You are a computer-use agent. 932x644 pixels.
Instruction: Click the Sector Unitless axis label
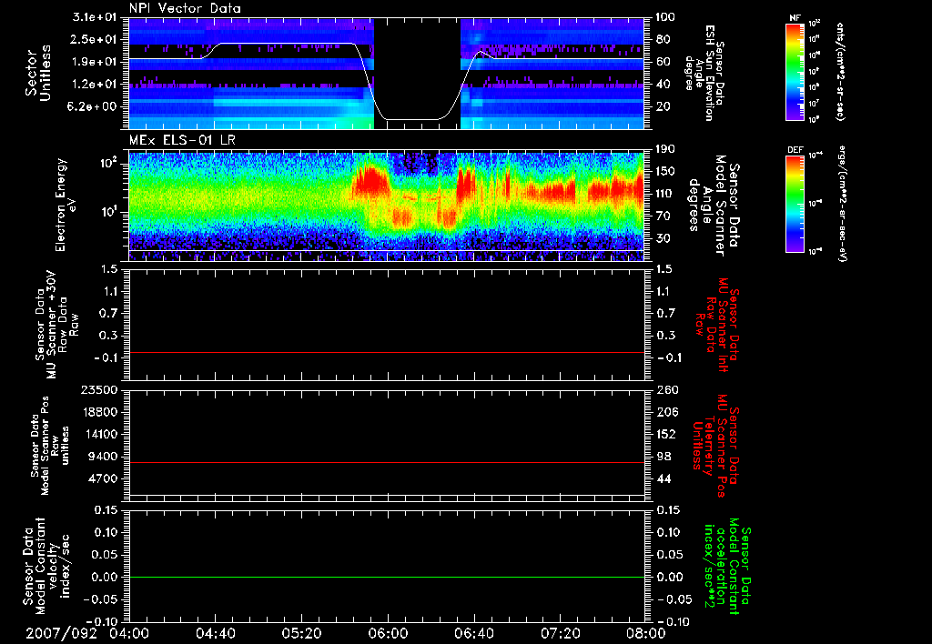point(38,73)
